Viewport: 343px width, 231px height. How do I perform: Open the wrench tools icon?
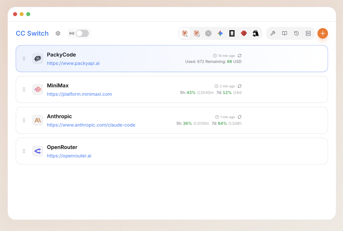coord(273,33)
